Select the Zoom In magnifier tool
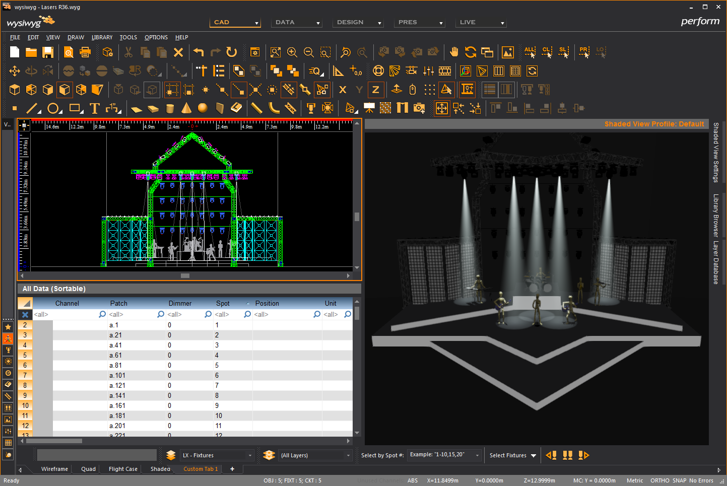The image size is (727, 486). (x=292, y=52)
